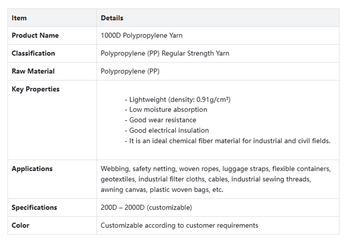Click "Polypropylene (PP) Regular Strength Yarn" text
The width and height of the screenshot is (348, 243).
165,53
